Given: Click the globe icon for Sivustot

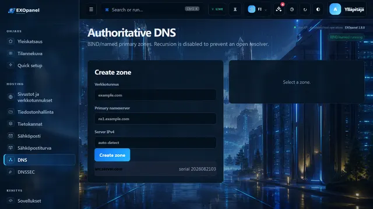Looking at the screenshot, I should [10, 97].
